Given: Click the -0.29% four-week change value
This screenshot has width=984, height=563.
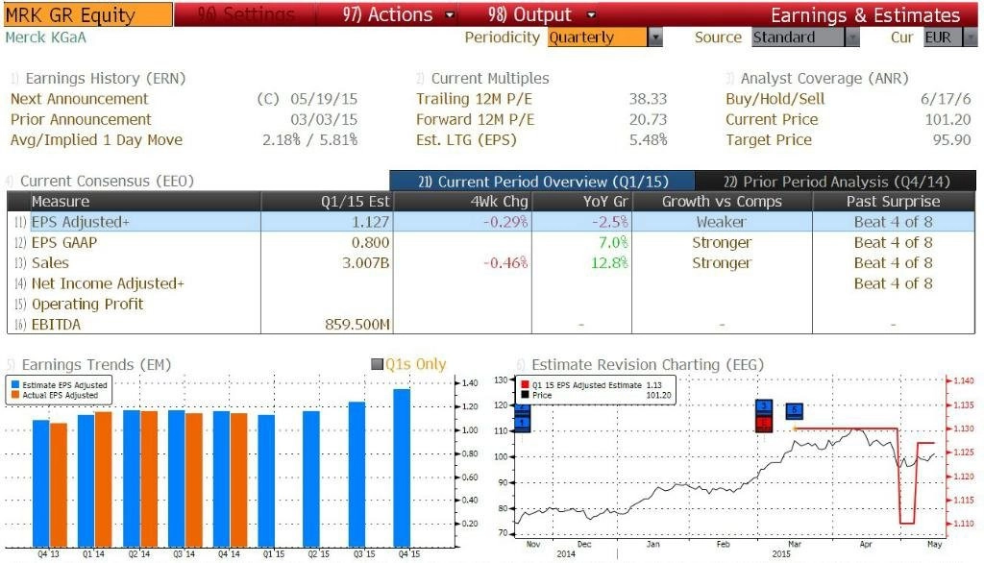Looking at the screenshot, I should pos(505,222).
